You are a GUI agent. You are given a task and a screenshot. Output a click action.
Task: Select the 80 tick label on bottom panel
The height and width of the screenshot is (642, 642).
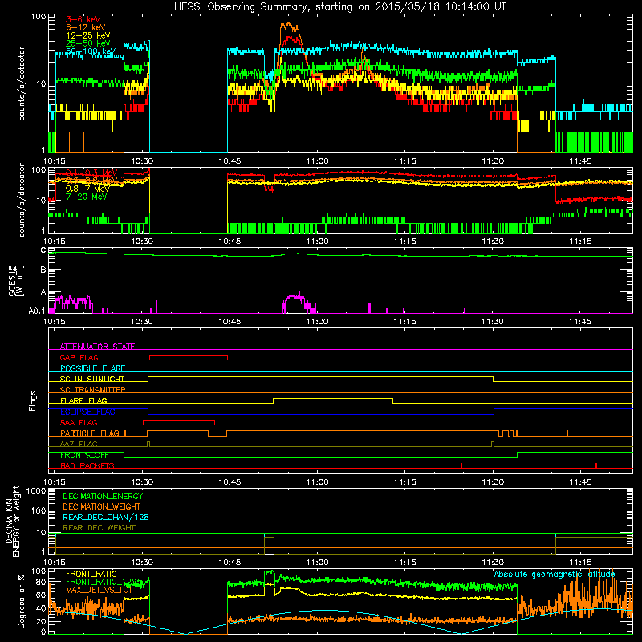[x=41, y=582]
